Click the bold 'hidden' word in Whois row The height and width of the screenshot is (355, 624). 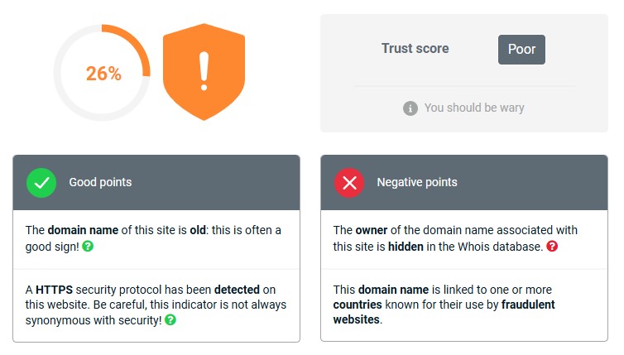pyautogui.click(x=407, y=246)
